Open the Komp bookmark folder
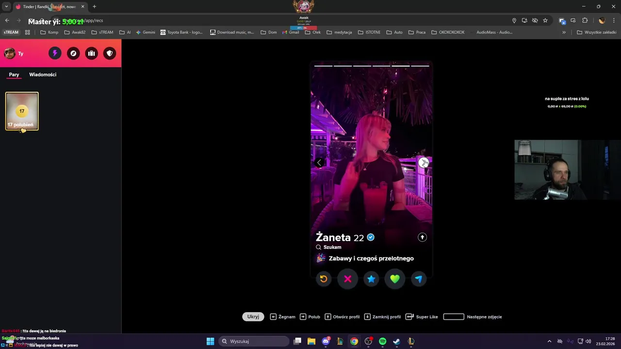 tap(49, 32)
